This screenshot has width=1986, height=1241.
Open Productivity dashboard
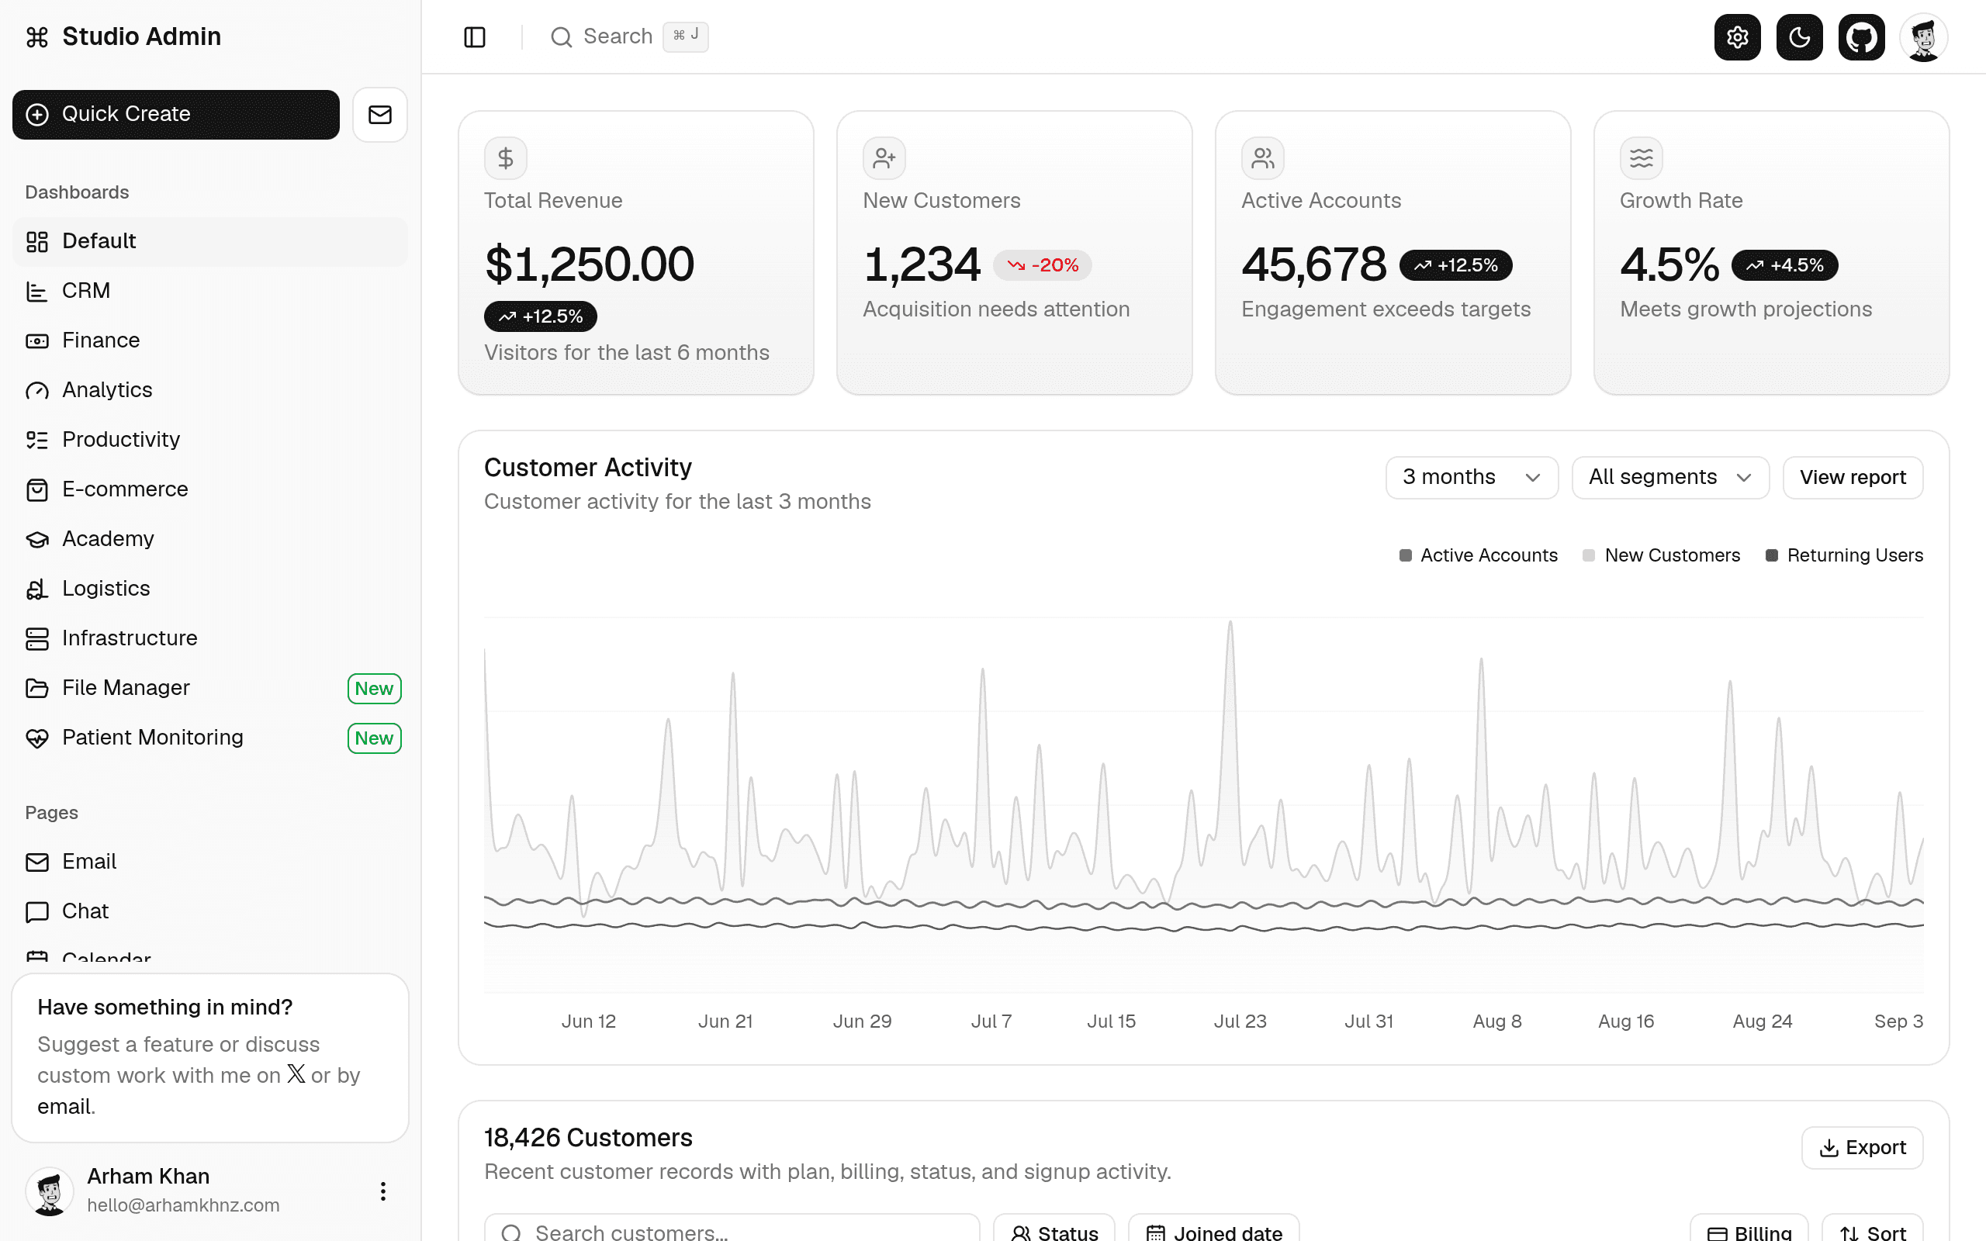pyautogui.click(x=210, y=440)
